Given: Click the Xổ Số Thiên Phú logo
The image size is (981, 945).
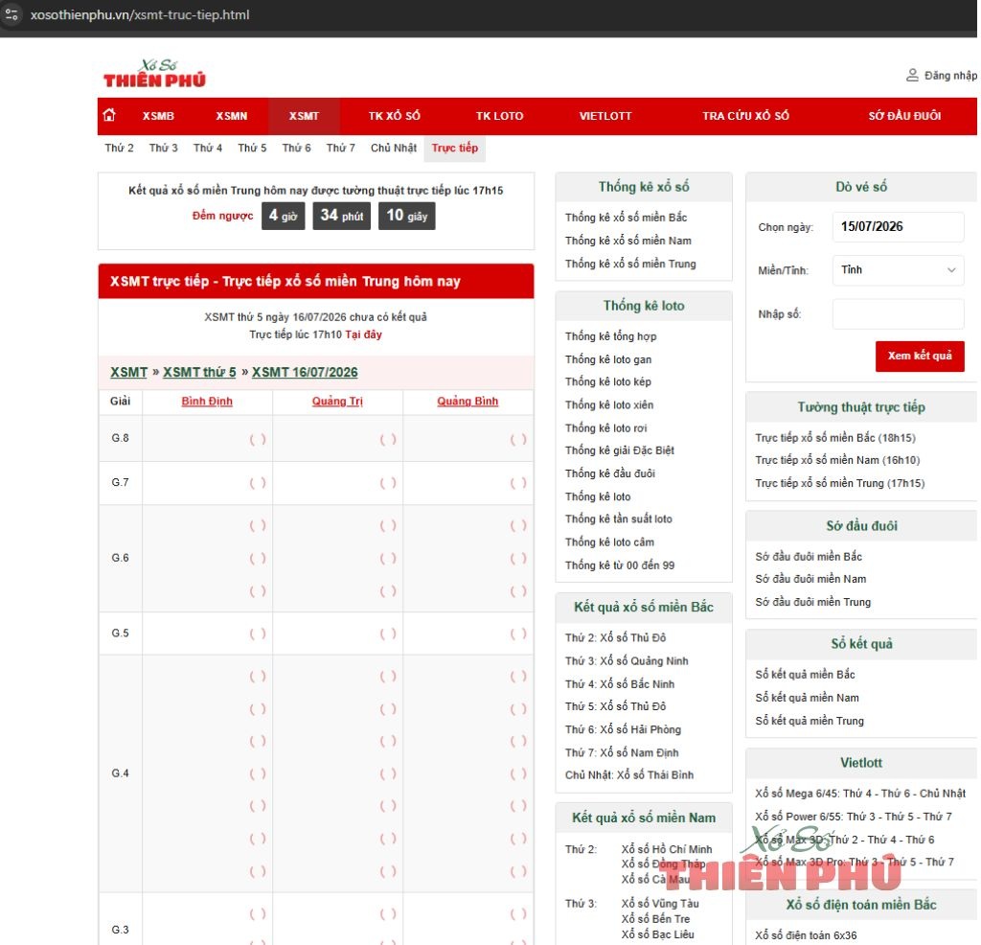Looking at the screenshot, I should pos(154,74).
